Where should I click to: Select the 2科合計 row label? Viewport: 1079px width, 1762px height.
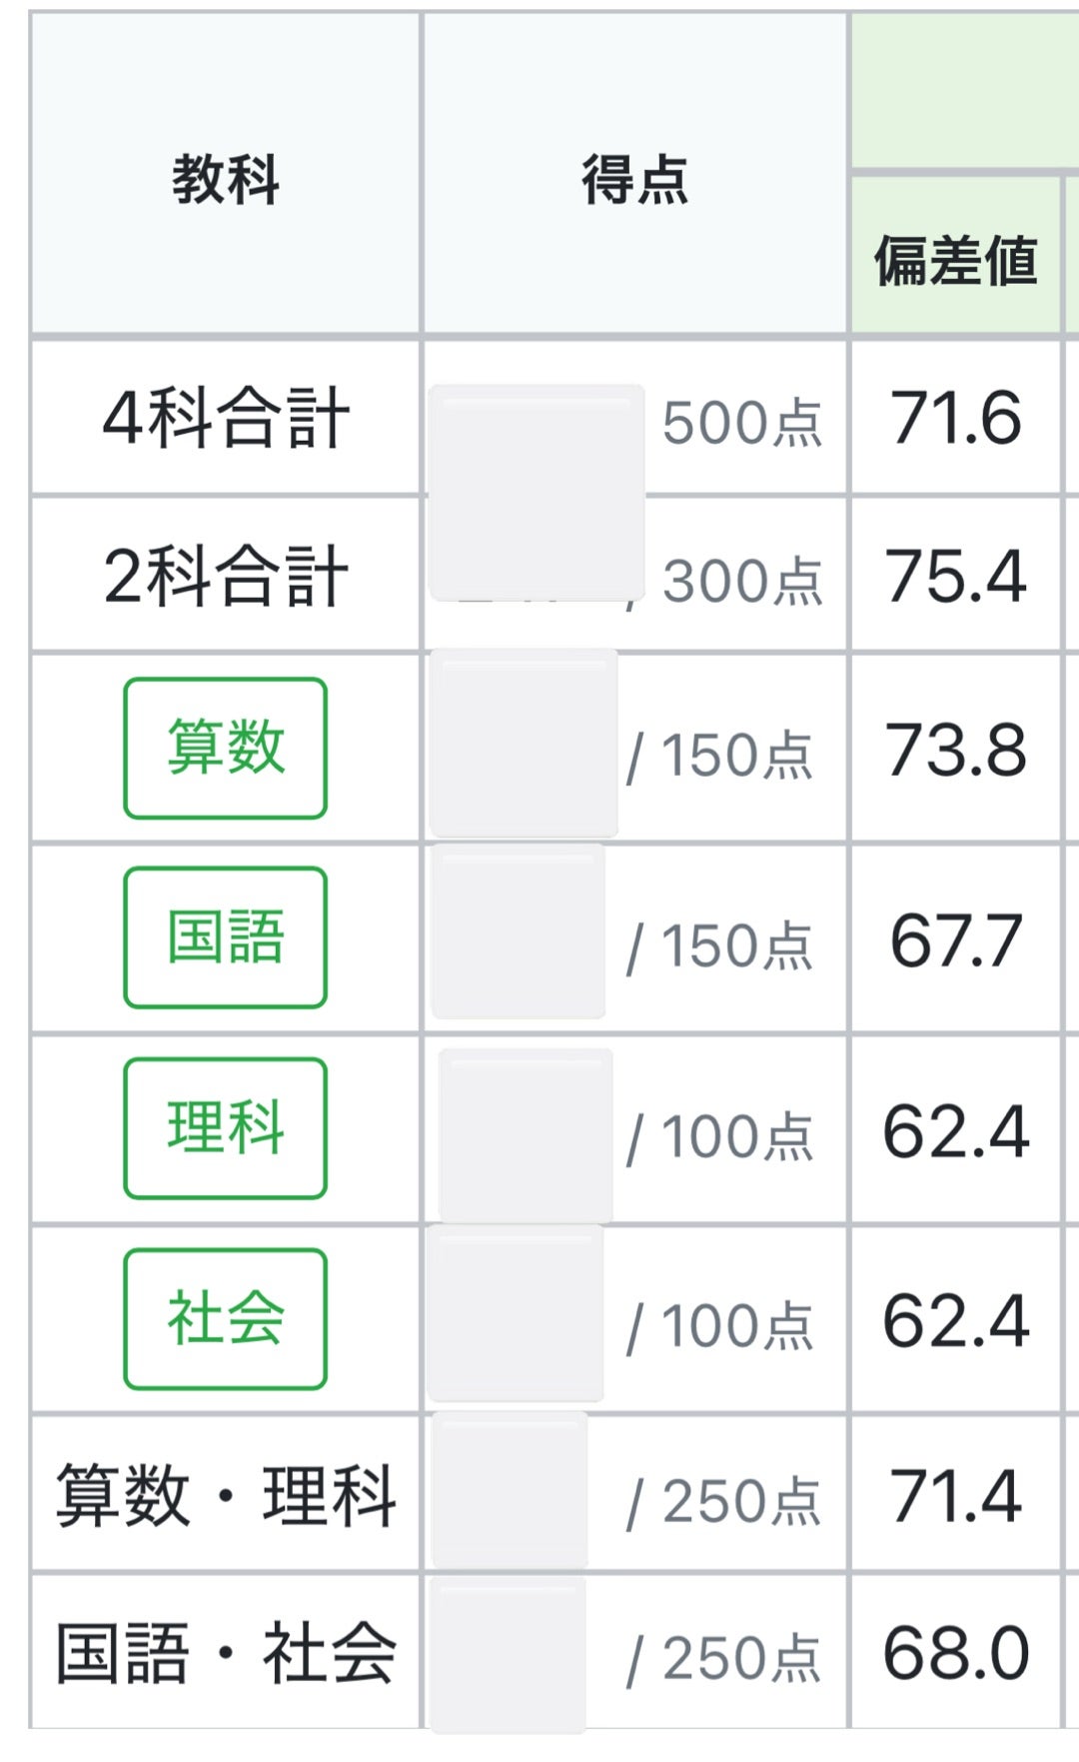pyautogui.click(x=226, y=576)
